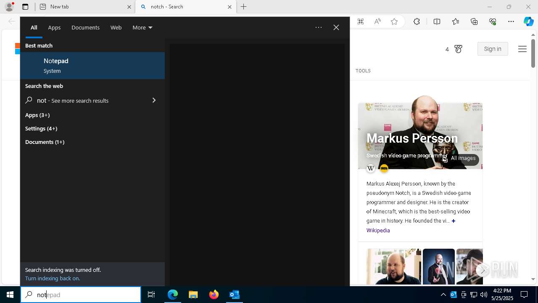Image resolution: width=538 pixels, height=303 pixels.
Task: Click the Markus Persson heading
Action: pos(412,138)
